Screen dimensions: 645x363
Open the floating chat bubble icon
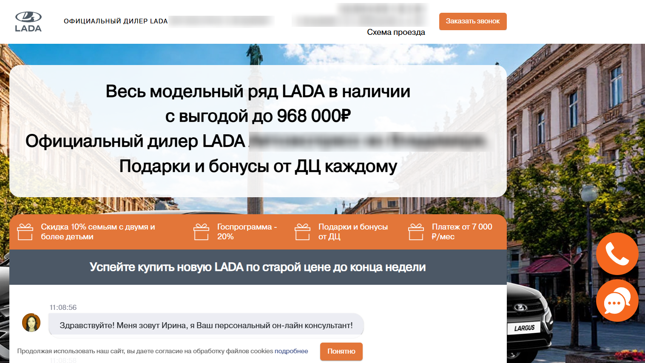(617, 301)
